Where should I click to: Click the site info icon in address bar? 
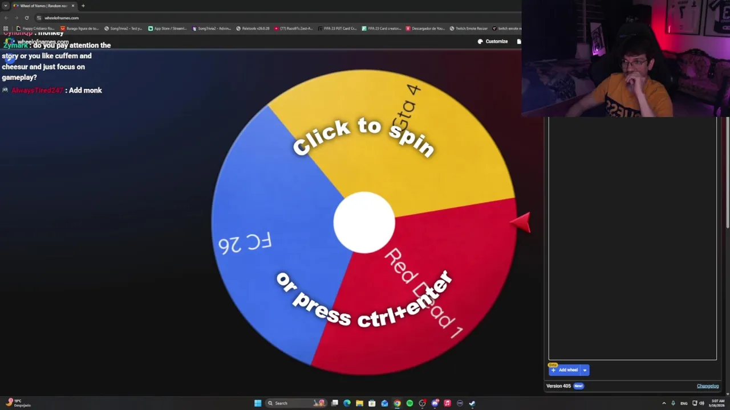(x=39, y=18)
